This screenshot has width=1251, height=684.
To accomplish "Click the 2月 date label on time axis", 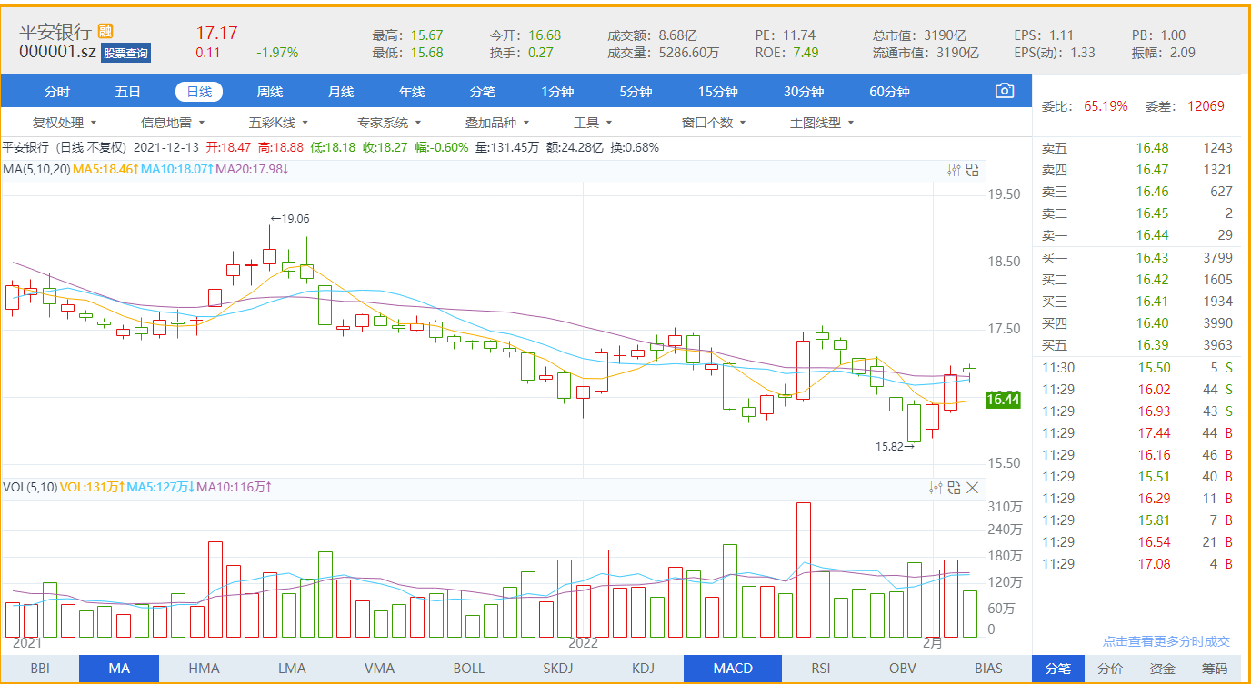I will (933, 642).
